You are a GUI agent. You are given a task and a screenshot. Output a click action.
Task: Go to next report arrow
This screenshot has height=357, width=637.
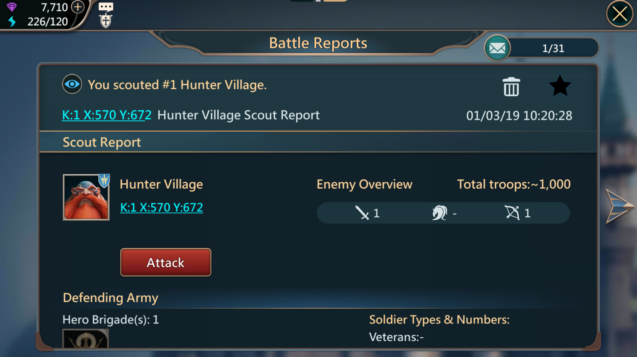619,206
